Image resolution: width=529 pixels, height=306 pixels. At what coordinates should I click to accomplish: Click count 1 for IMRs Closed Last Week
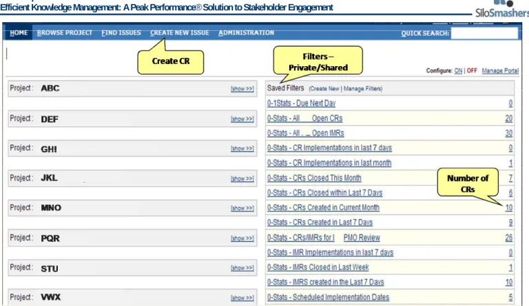[x=511, y=267]
